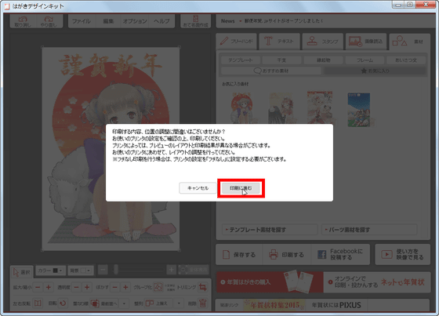Click ぼかす minus button
This screenshot has width=439, height=316.
[114, 287]
